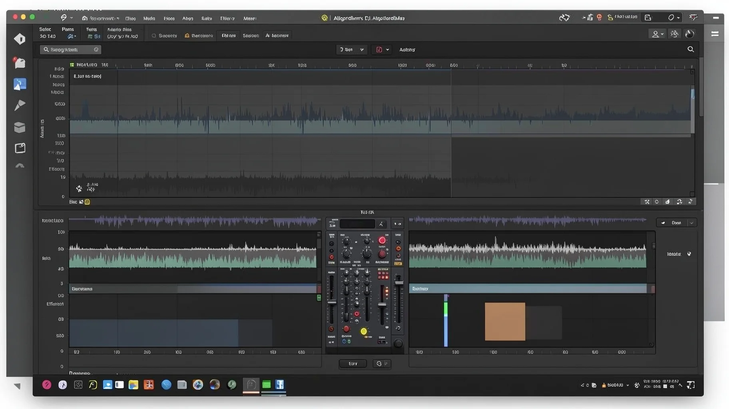Click the Siry button below the mixer
The height and width of the screenshot is (409, 729).
[353, 363]
